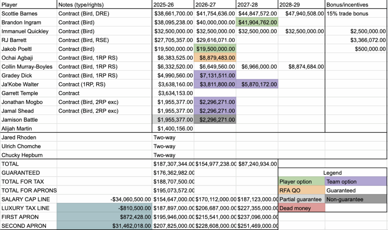Screen dimensions: 388x230
Task: Click the Jared Rhoden name cell
Action: coord(28,138)
